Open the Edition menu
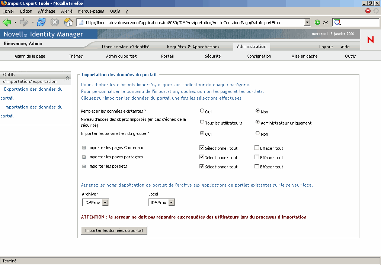Image resolution: width=381 pixels, height=265 pixels. 26,11
